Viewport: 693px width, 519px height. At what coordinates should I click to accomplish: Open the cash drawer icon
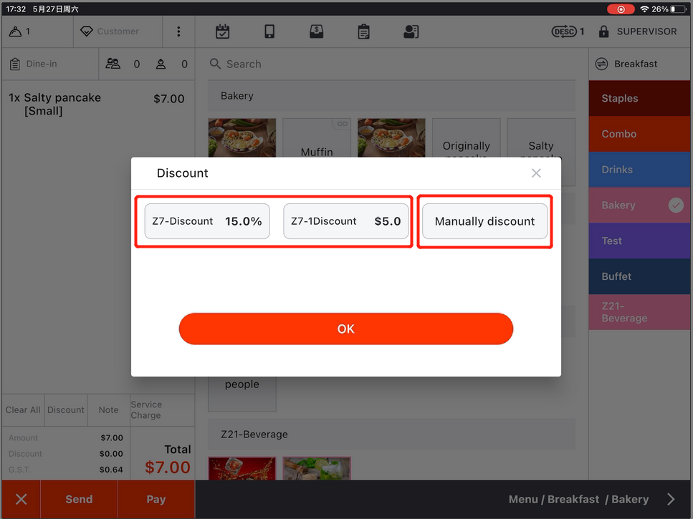point(316,31)
